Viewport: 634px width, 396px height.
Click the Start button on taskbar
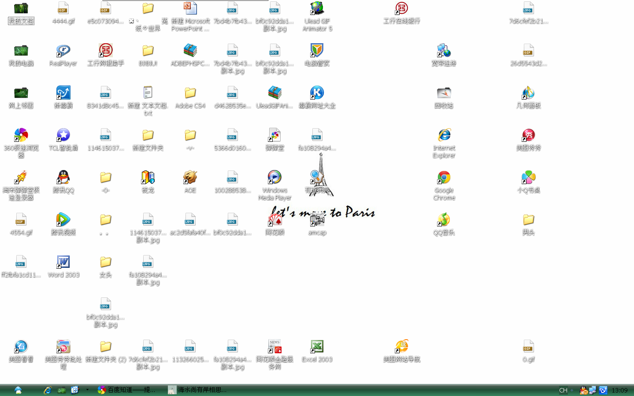click(x=18, y=390)
